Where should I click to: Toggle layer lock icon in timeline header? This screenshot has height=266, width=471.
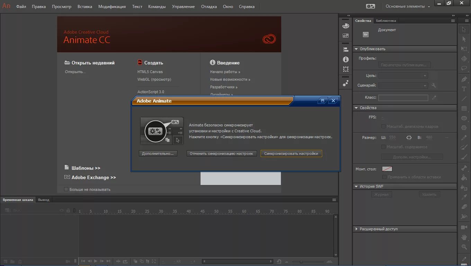pos(68,210)
